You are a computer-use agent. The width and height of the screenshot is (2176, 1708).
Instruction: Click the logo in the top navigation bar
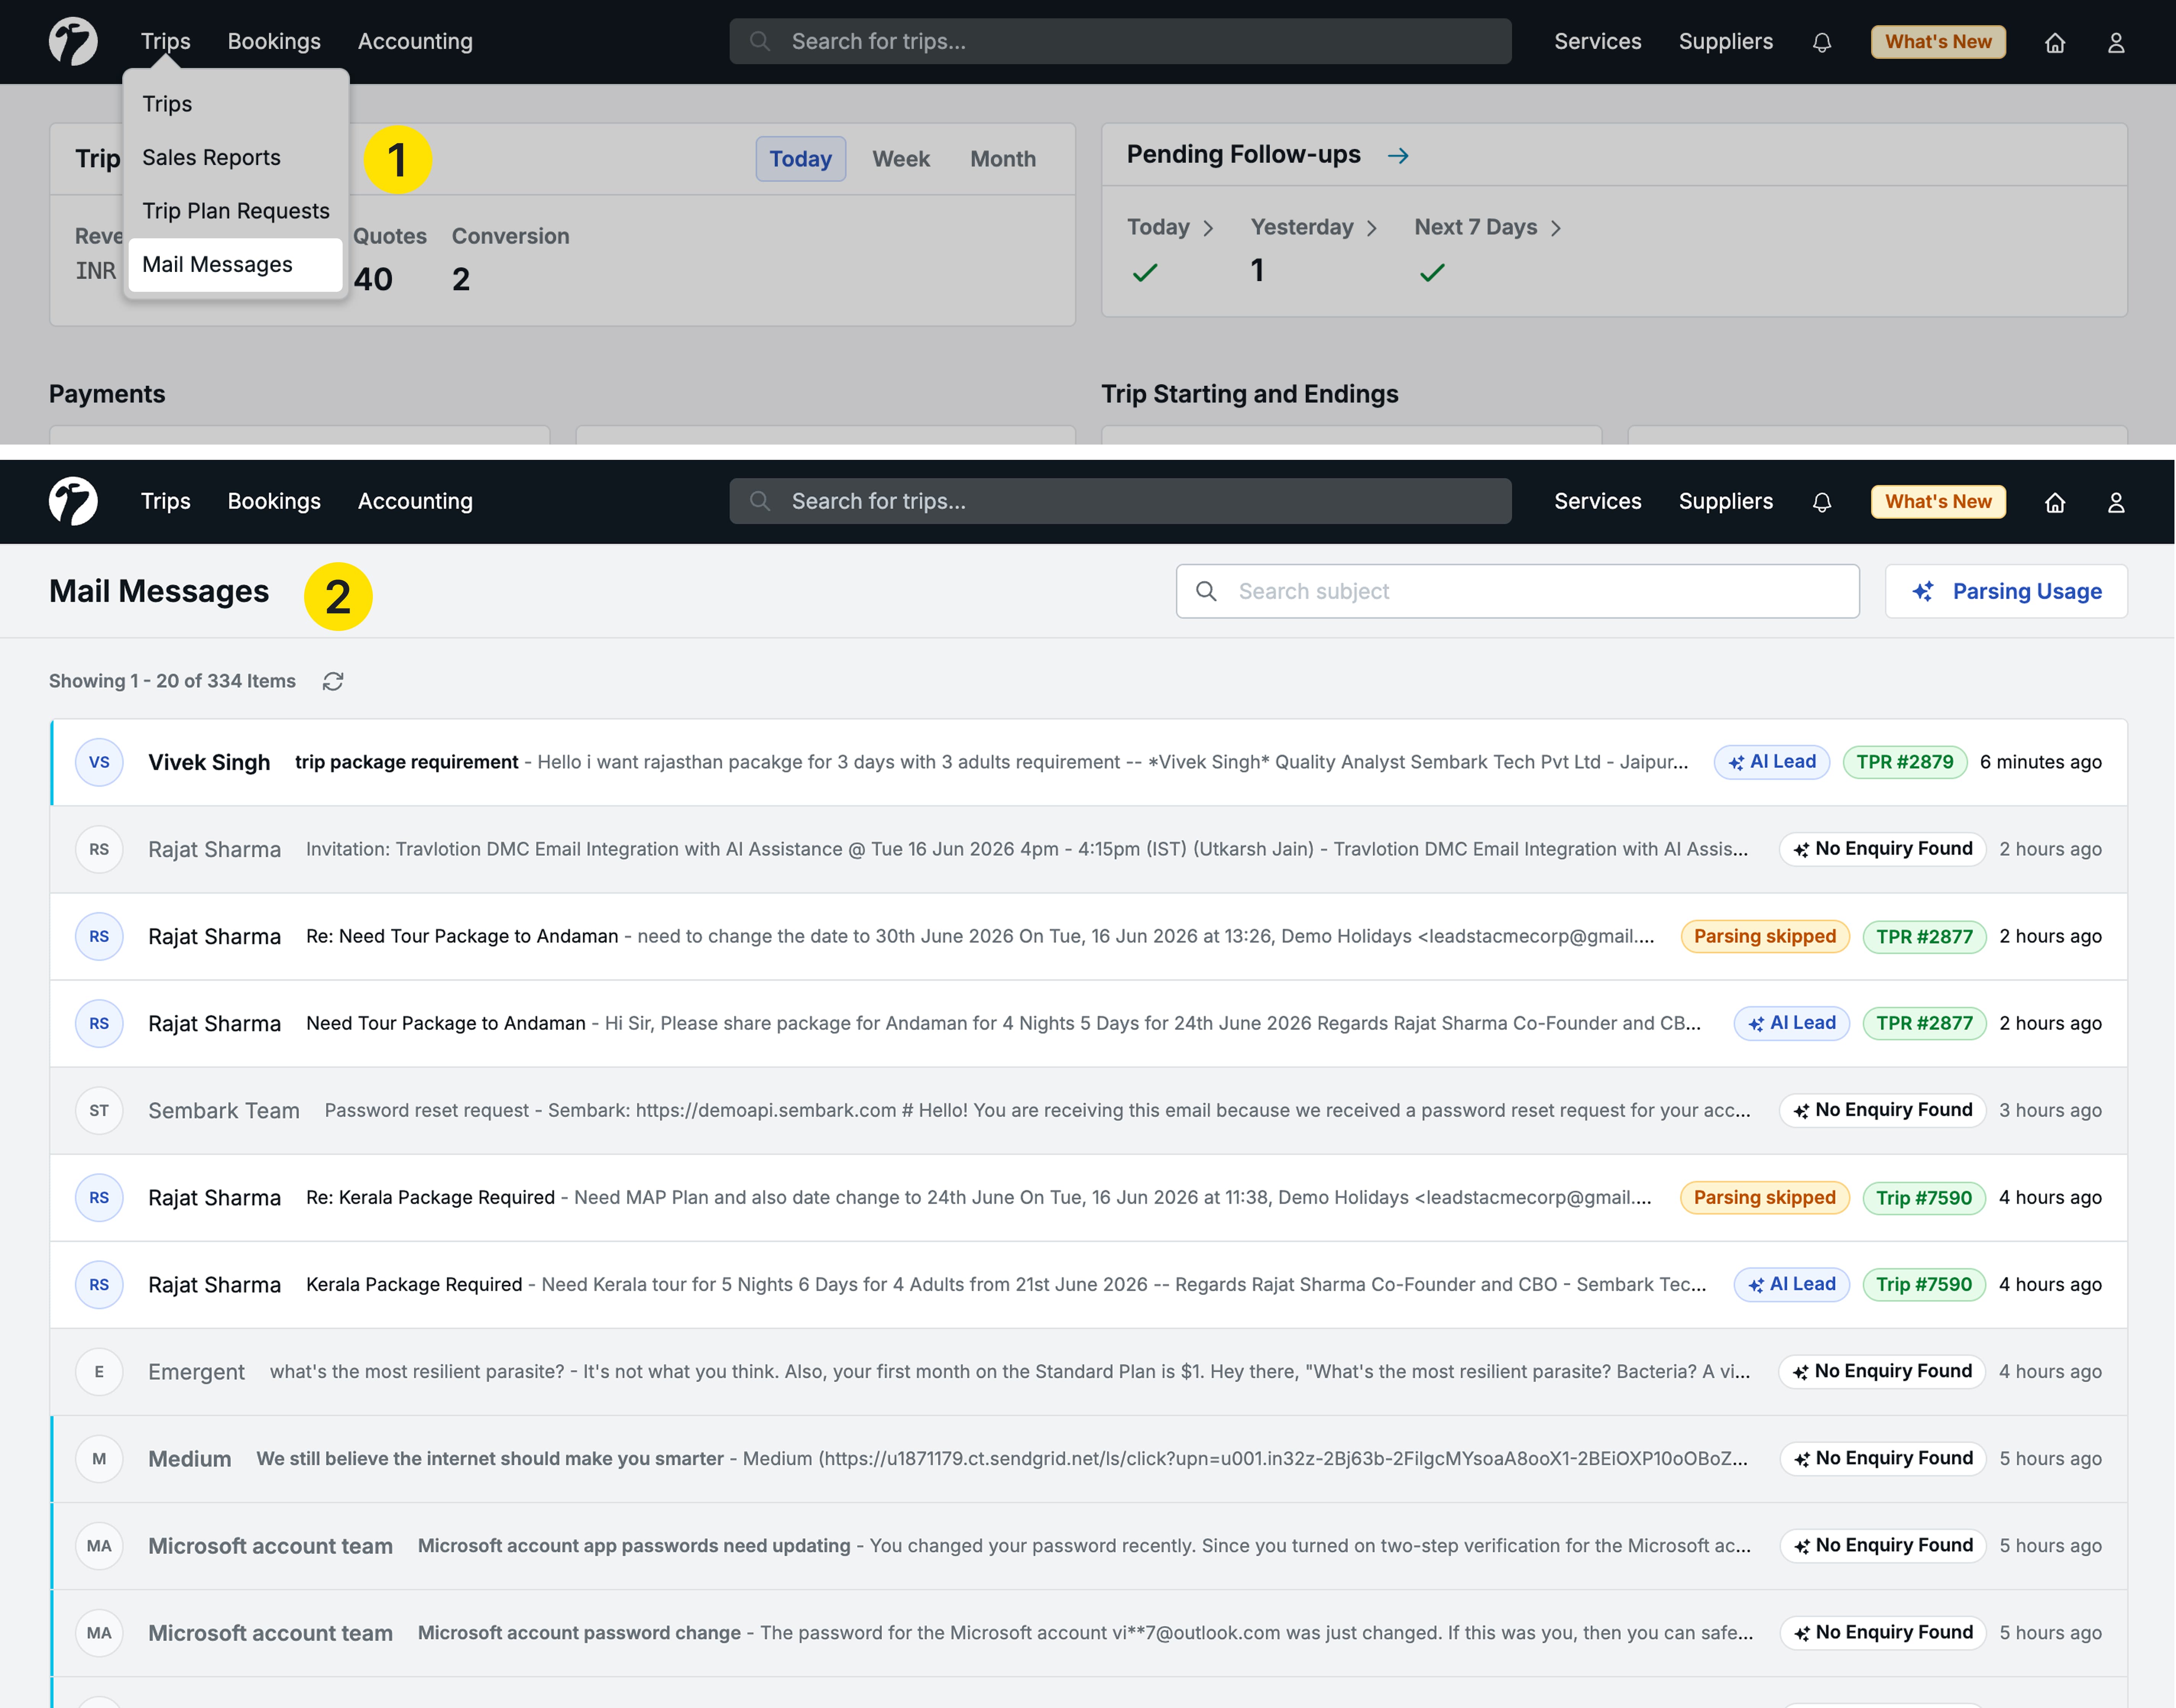(x=73, y=41)
